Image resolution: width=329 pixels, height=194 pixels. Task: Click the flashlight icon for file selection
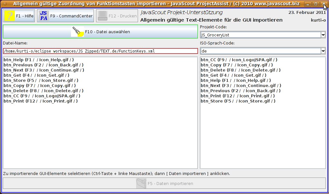[x=77, y=32]
